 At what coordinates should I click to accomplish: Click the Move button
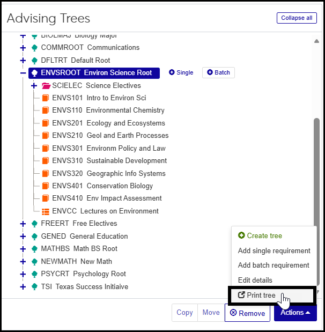[x=211, y=313]
